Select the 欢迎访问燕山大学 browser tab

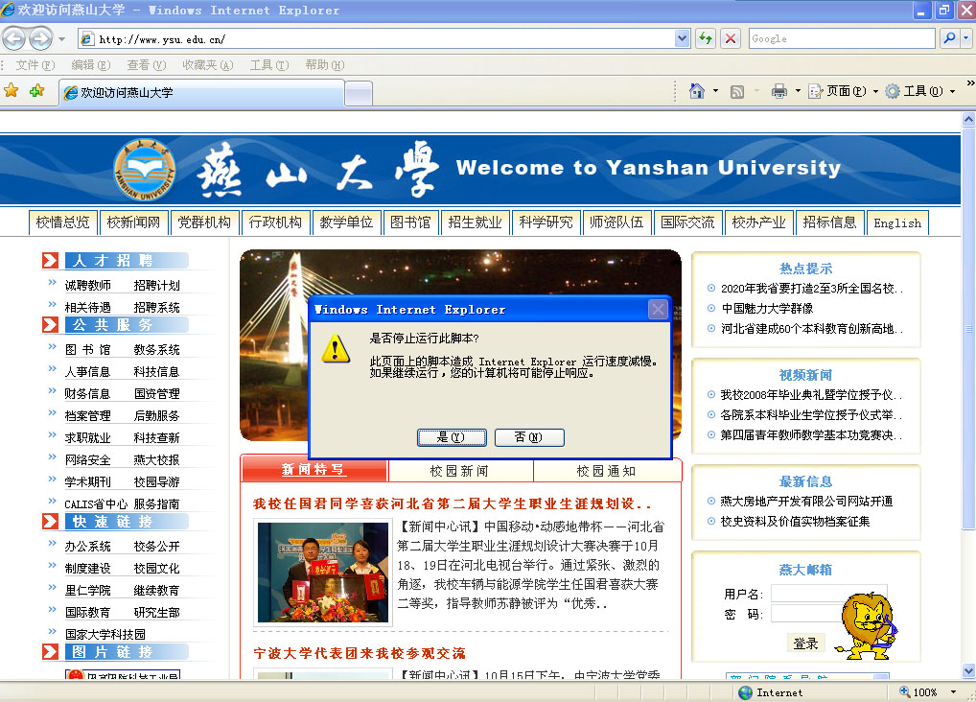(x=201, y=93)
